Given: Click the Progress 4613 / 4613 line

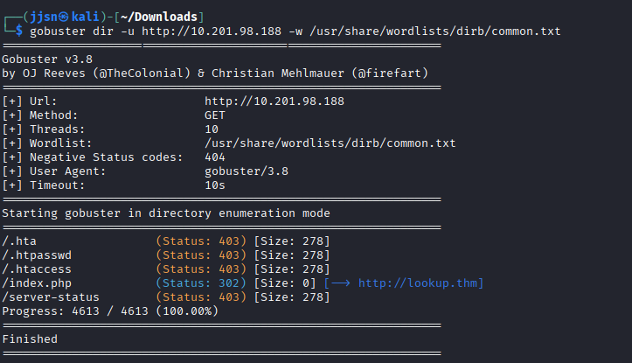Looking at the screenshot, I should click(109, 311).
